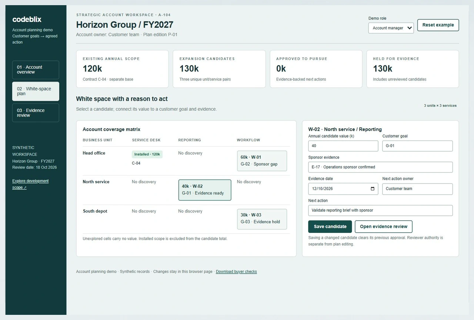This screenshot has width=474, height=320.
Task: Click the Review date: 18 Oct 2026 text
Action: point(34,167)
